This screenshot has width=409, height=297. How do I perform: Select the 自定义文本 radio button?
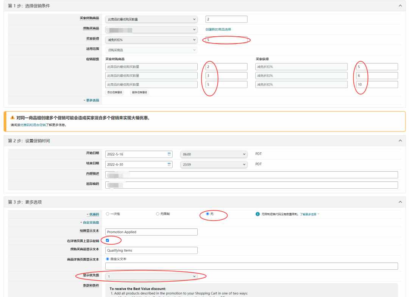pyautogui.click(x=108, y=259)
